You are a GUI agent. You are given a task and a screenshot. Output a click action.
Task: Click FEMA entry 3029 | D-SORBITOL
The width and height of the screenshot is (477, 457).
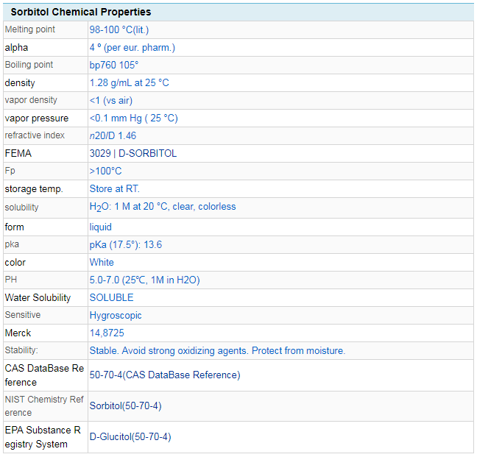[132, 153]
